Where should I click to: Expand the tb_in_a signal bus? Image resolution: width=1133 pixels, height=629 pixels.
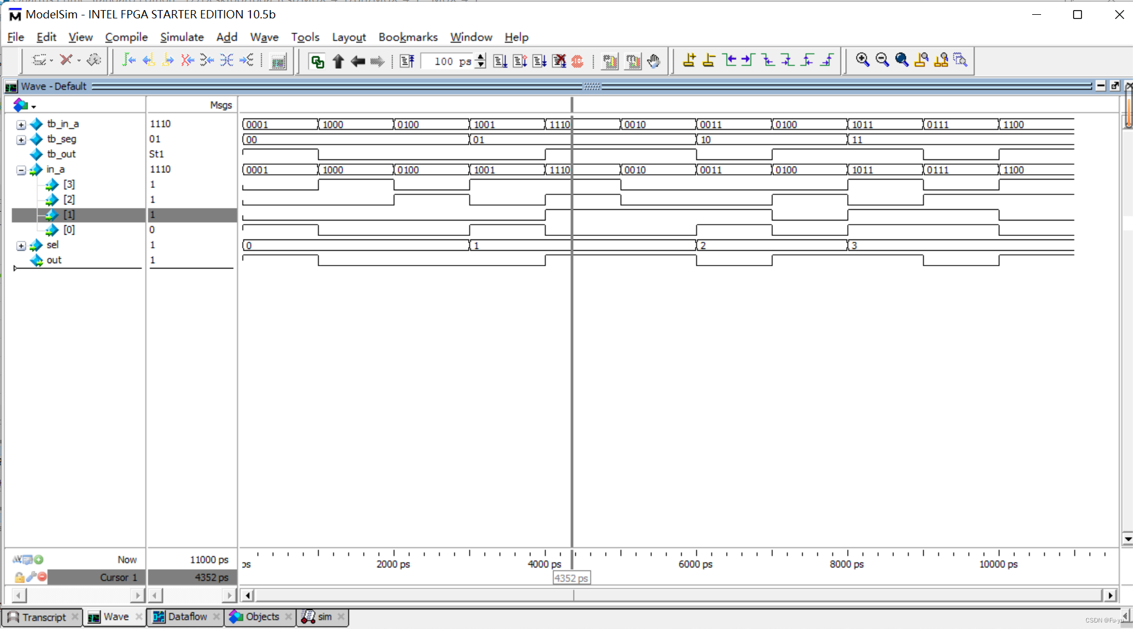21,124
